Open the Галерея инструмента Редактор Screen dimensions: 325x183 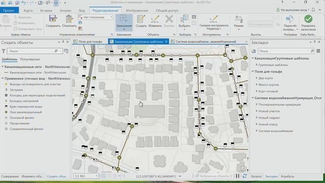214,22
